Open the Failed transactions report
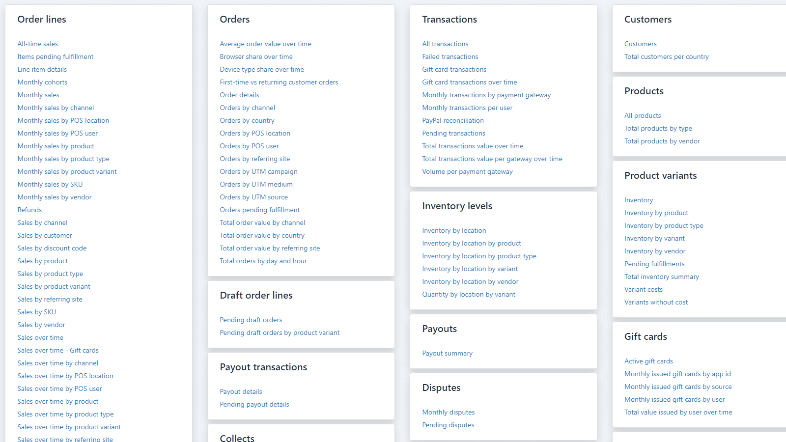This screenshot has width=786, height=442. (x=450, y=56)
